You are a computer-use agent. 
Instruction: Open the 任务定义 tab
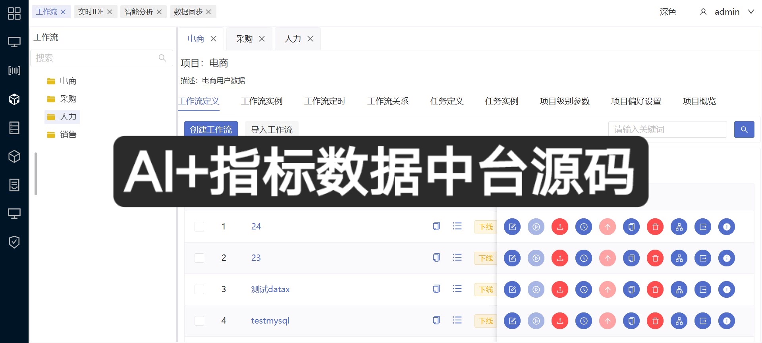pos(447,101)
